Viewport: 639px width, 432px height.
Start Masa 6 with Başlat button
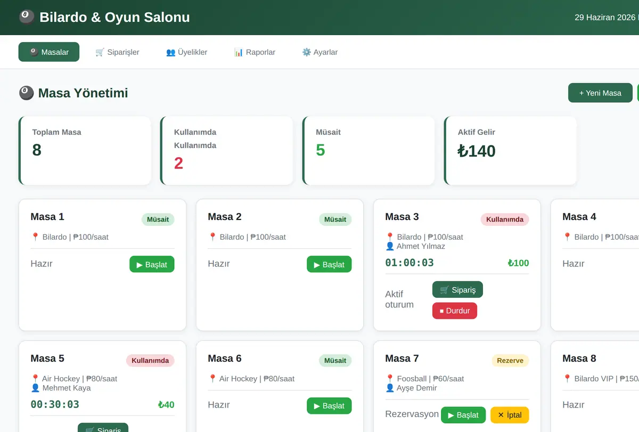(x=329, y=406)
